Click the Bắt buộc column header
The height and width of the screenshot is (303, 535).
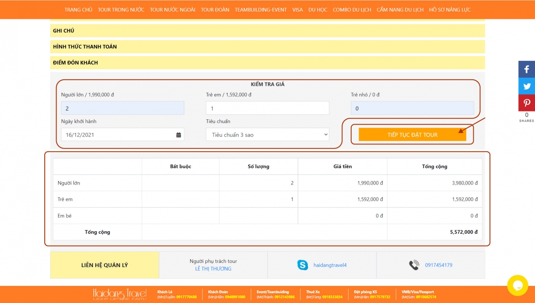181,167
